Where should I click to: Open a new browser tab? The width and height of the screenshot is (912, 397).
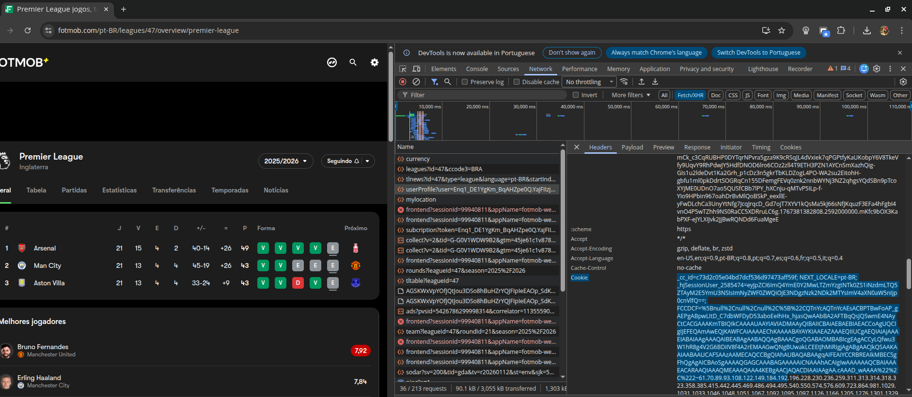(x=124, y=9)
